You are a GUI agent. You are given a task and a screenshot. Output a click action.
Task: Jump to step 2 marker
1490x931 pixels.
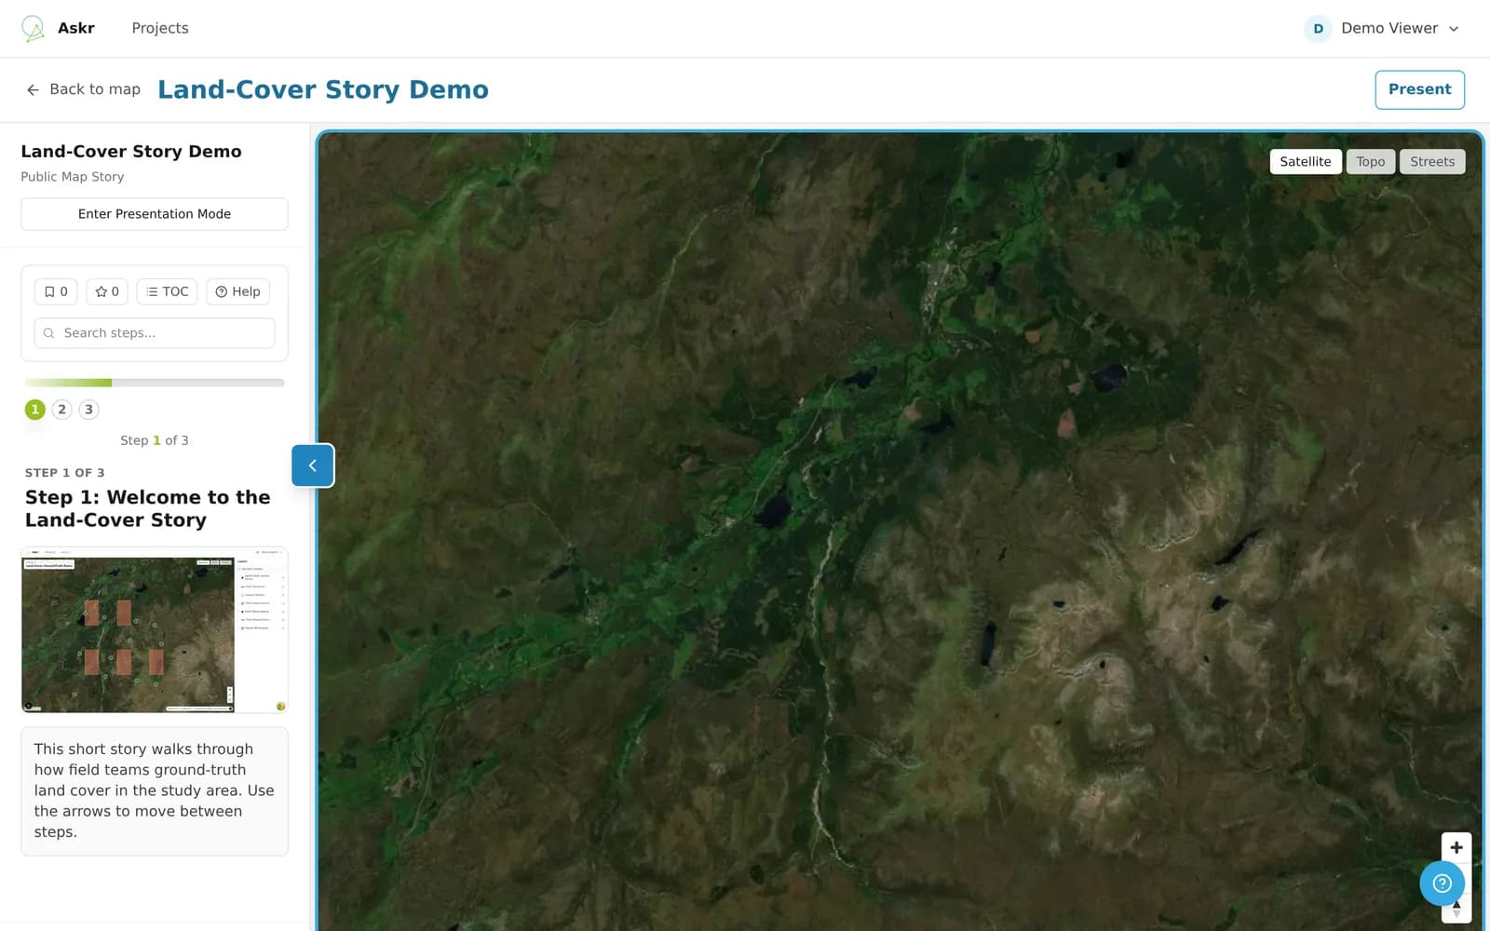(x=62, y=410)
